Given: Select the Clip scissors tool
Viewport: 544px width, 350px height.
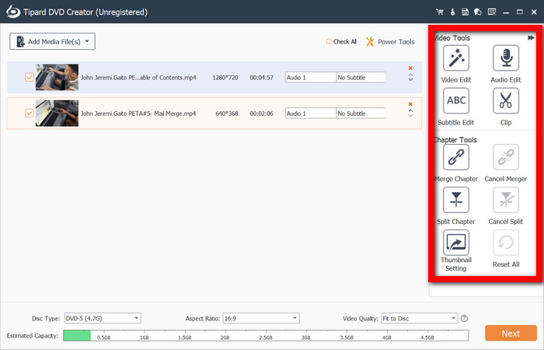Looking at the screenshot, I should (x=506, y=100).
